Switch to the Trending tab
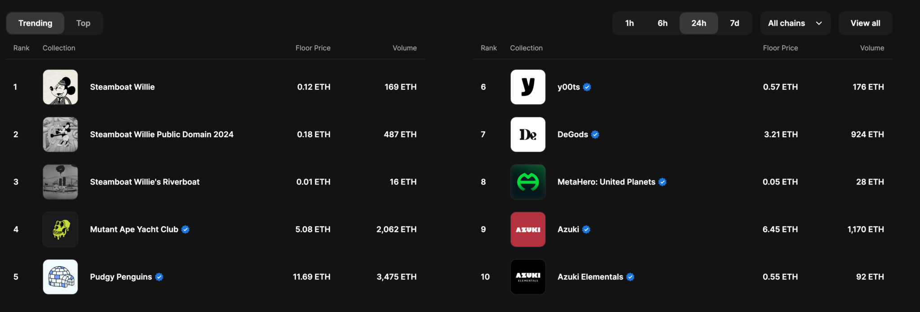 tap(35, 23)
